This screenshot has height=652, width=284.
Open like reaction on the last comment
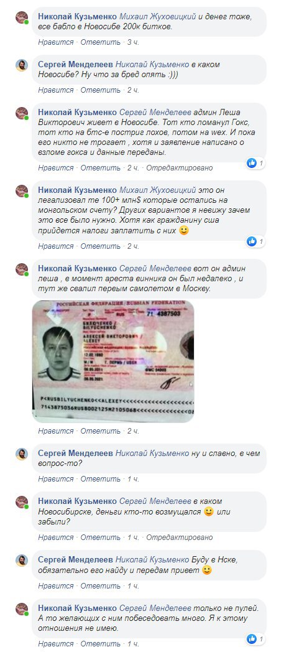[x=255, y=639]
